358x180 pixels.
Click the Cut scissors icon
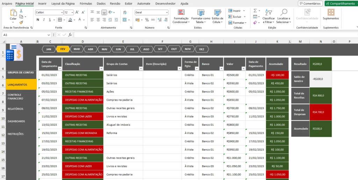(21, 11)
